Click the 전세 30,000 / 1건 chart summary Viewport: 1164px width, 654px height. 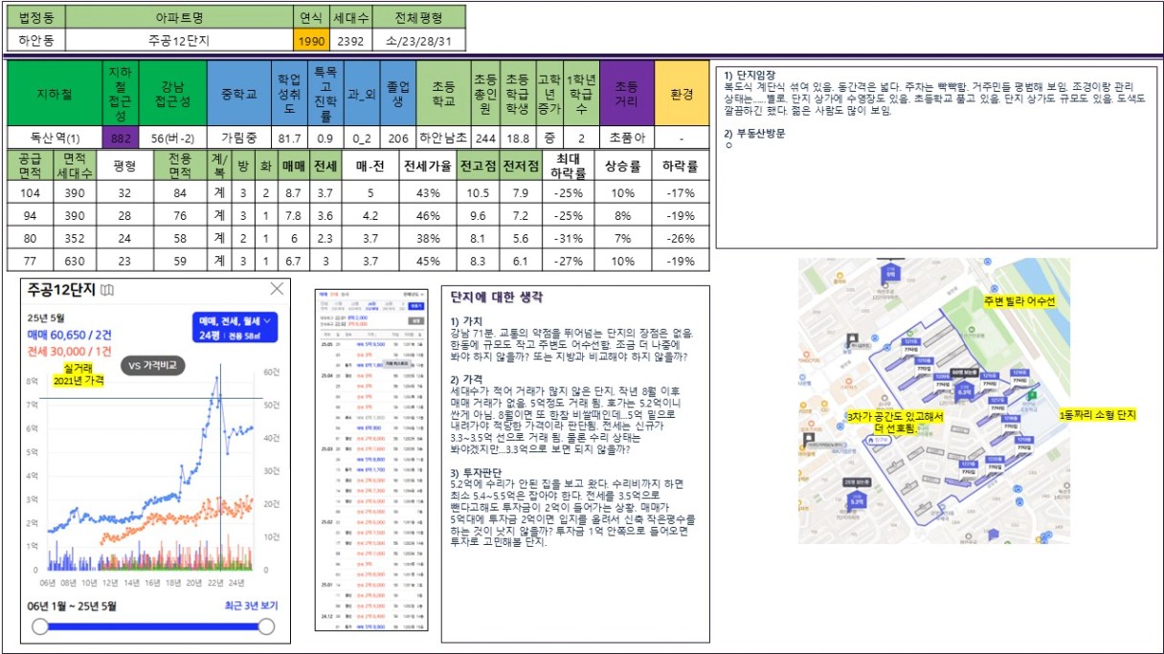click(x=70, y=350)
